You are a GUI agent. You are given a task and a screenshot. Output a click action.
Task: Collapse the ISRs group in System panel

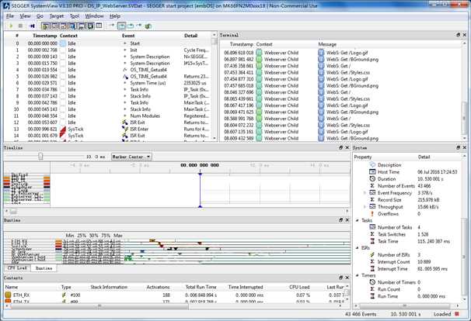(358, 248)
